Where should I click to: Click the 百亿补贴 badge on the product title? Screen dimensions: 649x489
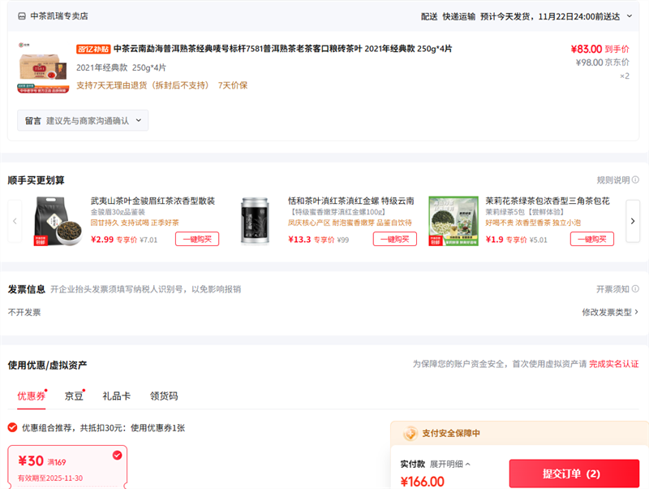pos(92,49)
